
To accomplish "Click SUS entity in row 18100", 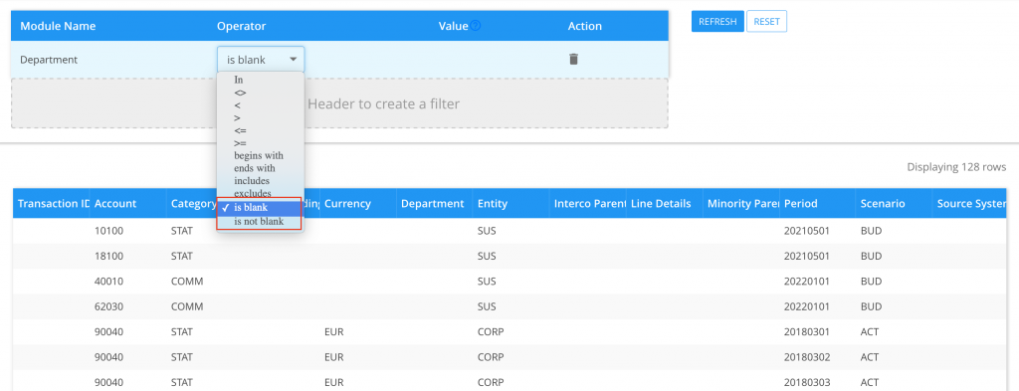I will (x=487, y=256).
